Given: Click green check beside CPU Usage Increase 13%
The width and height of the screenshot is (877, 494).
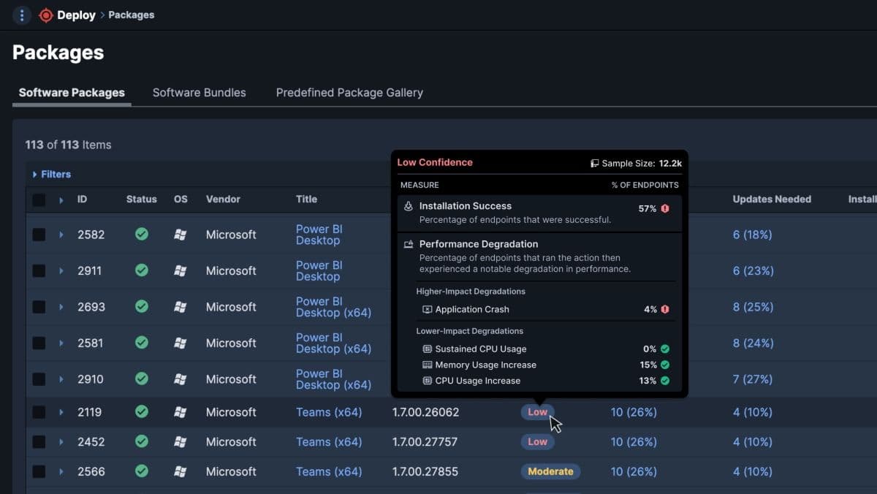Looking at the screenshot, I should [665, 381].
